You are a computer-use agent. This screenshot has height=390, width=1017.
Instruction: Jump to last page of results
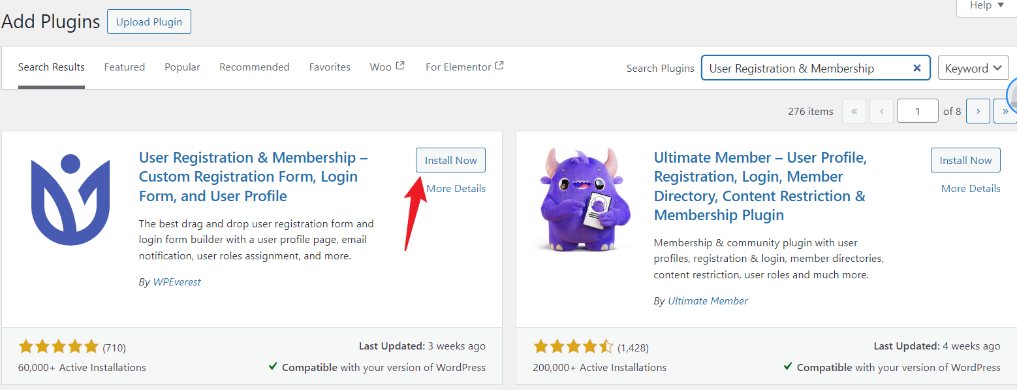tap(1005, 111)
